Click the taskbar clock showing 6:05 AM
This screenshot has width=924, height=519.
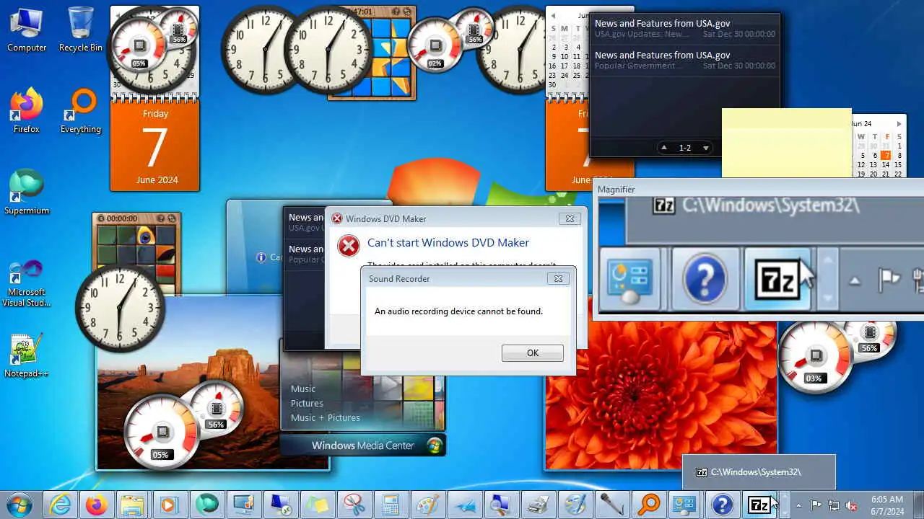coord(886,505)
